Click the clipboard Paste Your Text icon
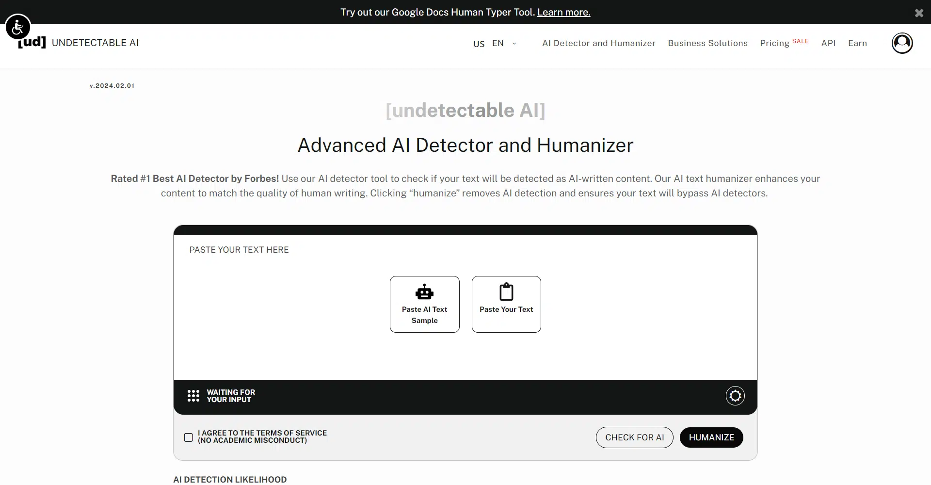931x485 pixels. [506, 292]
